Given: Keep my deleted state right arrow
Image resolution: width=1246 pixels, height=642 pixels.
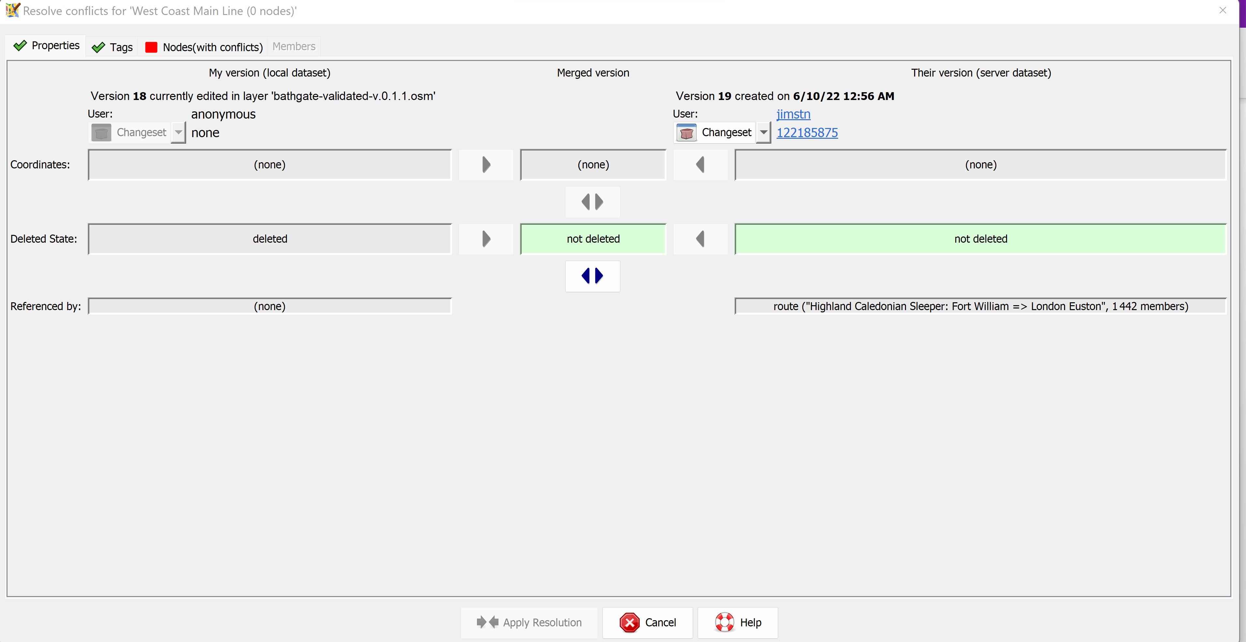Looking at the screenshot, I should click(x=486, y=239).
